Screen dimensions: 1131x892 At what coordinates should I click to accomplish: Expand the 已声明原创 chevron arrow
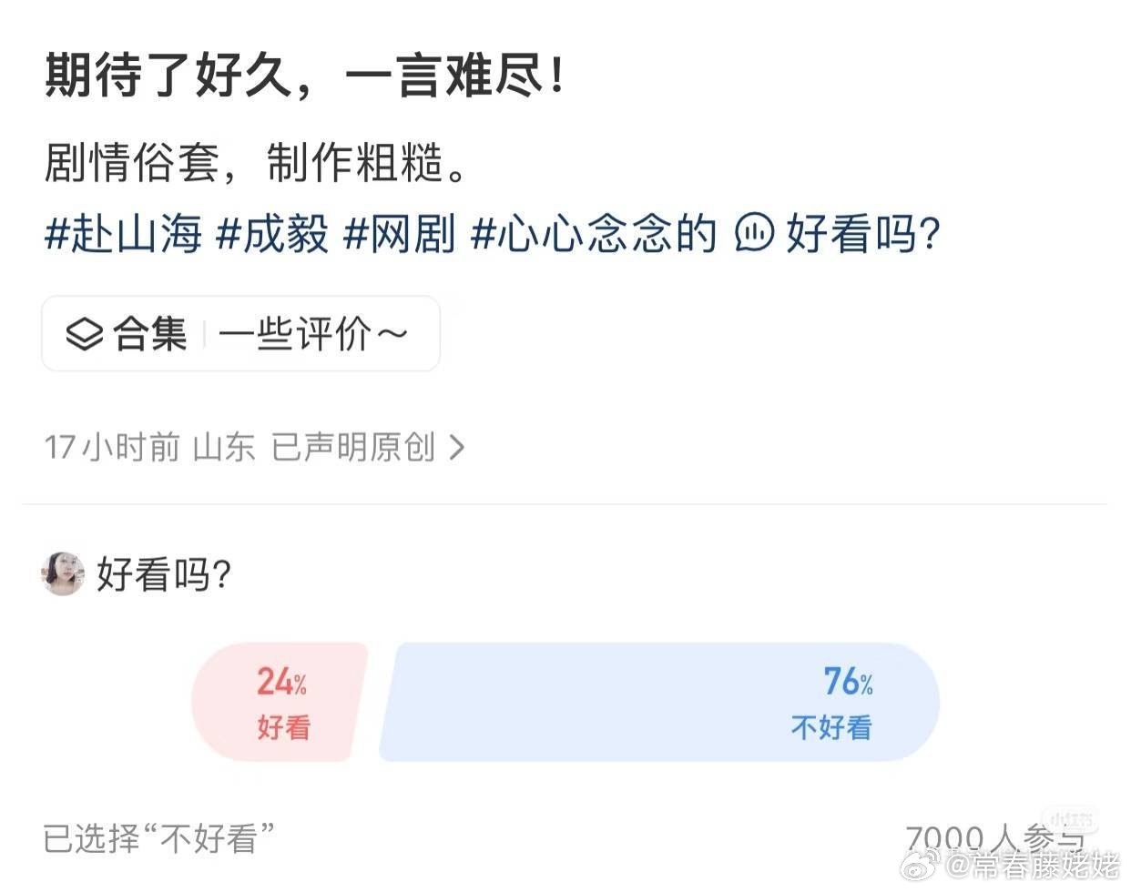457,447
